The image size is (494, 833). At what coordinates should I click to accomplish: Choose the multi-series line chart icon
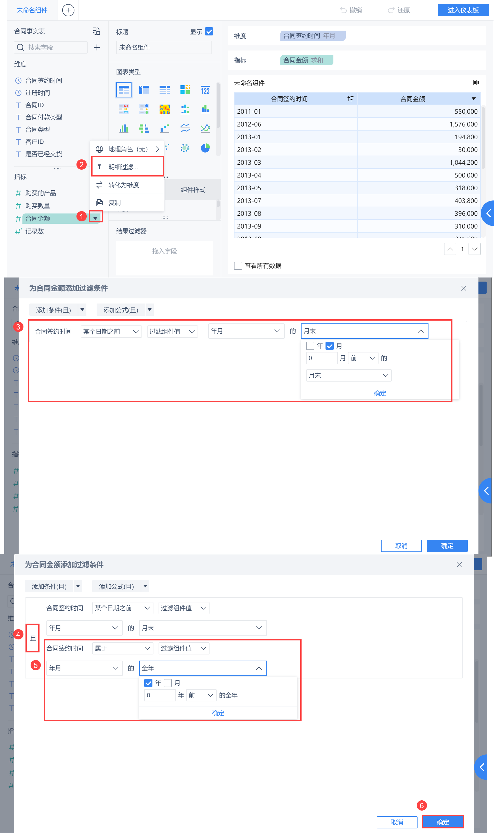point(205,128)
